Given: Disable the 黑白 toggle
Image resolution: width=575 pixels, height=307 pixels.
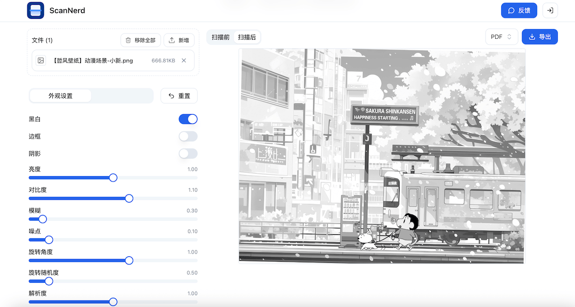Looking at the screenshot, I should pyautogui.click(x=188, y=119).
